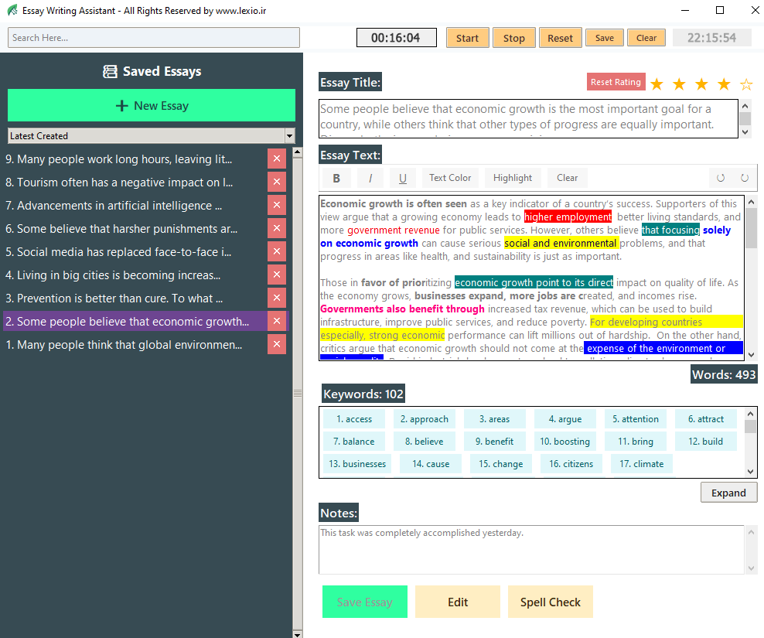This screenshot has width=764, height=638.
Task: Set rating to five stars
Action: 746,84
